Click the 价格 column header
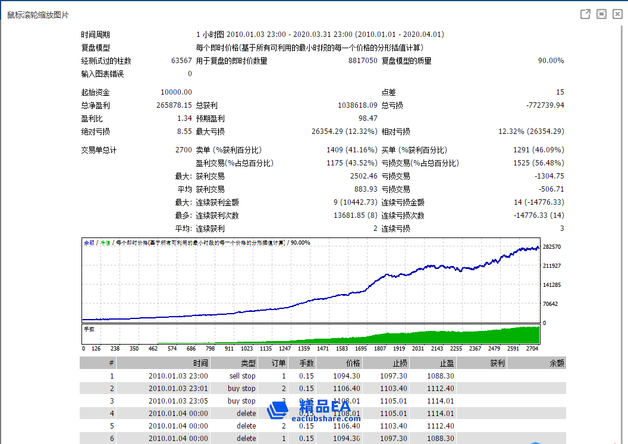628x444 pixels. pyautogui.click(x=353, y=363)
